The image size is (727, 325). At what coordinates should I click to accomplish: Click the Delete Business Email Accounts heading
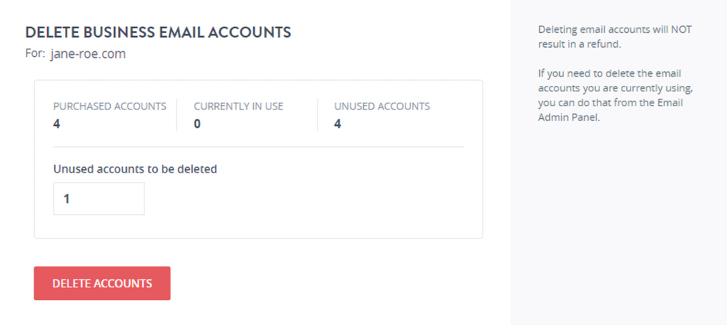[158, 32]
